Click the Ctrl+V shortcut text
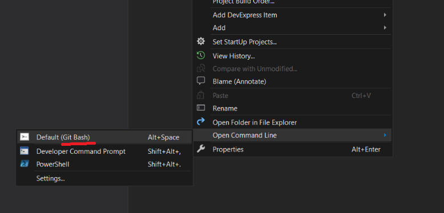444x213 pixels. [x=361, y=96]
